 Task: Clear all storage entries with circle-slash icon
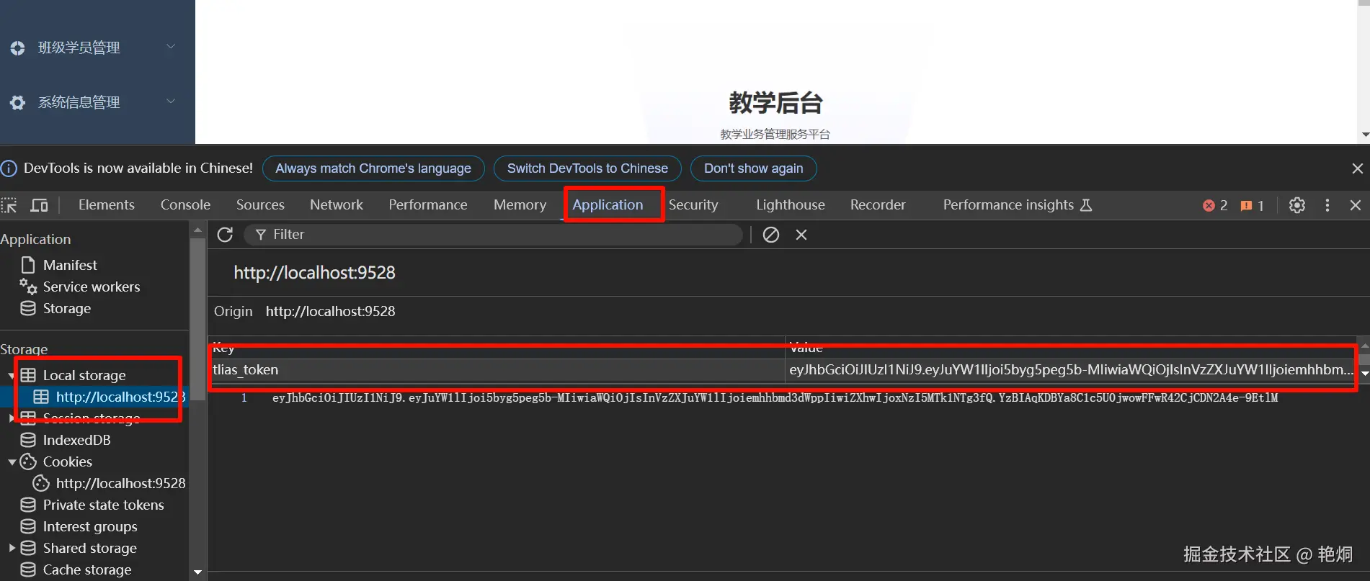(771, 235)
